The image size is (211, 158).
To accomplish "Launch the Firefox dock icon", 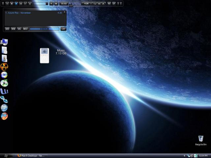I will click(x=4, y=116).
